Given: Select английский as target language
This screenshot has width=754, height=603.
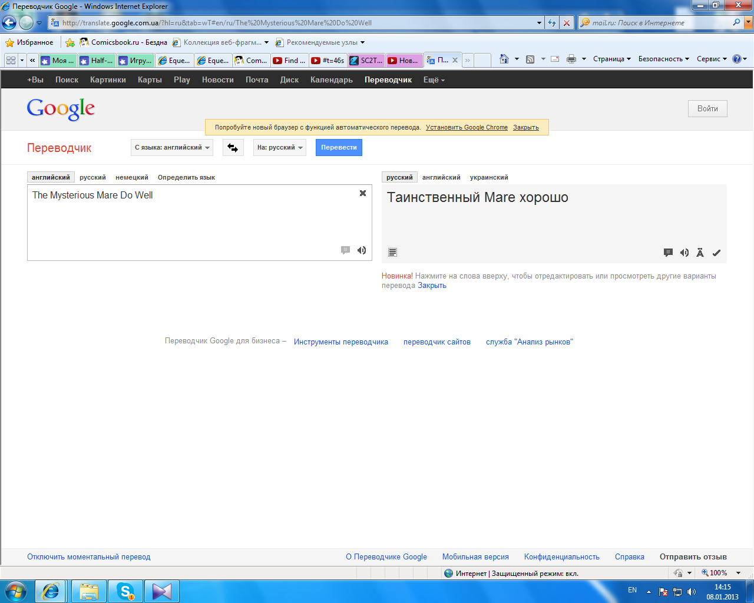Looking at the screenshot, I should click(x=441, y=177).
